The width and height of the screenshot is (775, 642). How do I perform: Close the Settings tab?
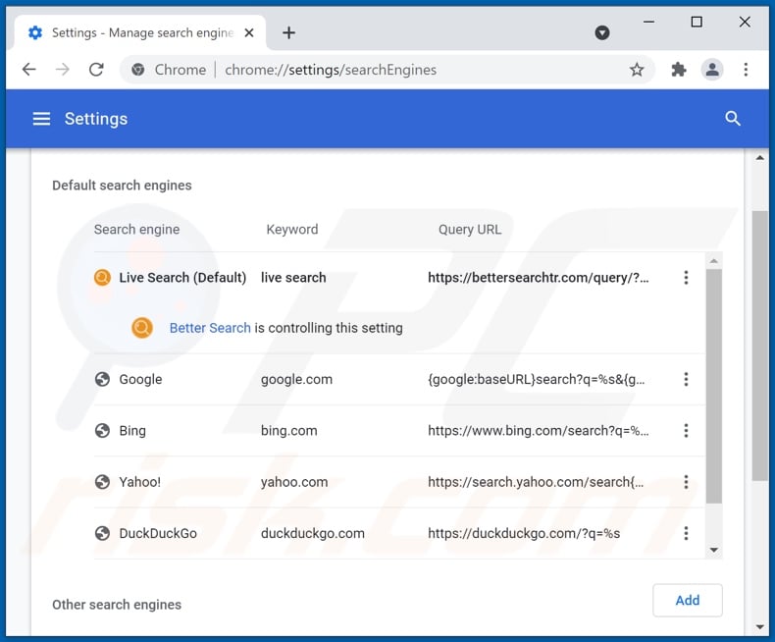tap(249, 33)
